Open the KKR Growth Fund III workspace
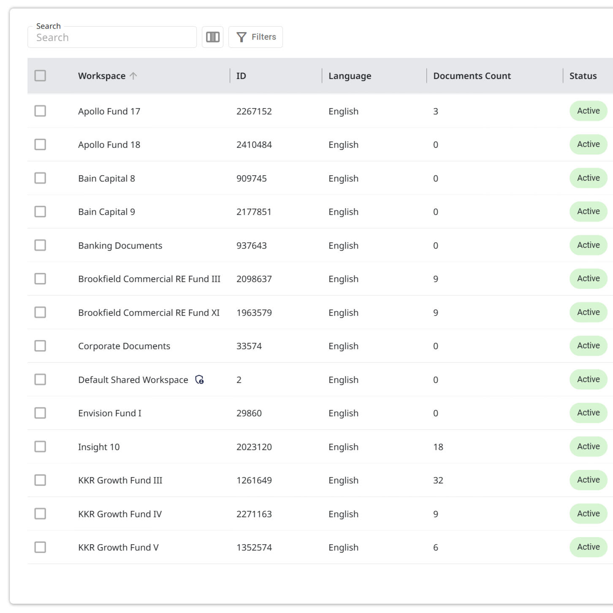Screen dimensions: 613x613 pos(120,480)
